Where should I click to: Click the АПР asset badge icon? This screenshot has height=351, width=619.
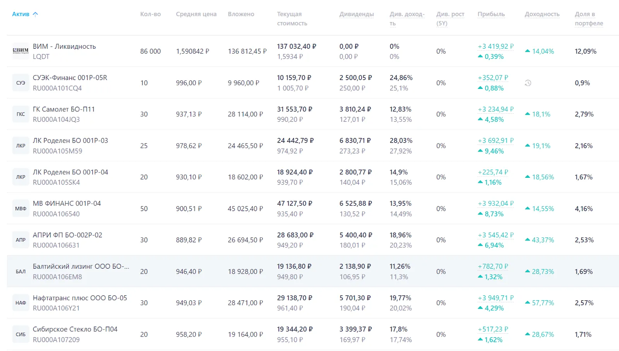21,240
